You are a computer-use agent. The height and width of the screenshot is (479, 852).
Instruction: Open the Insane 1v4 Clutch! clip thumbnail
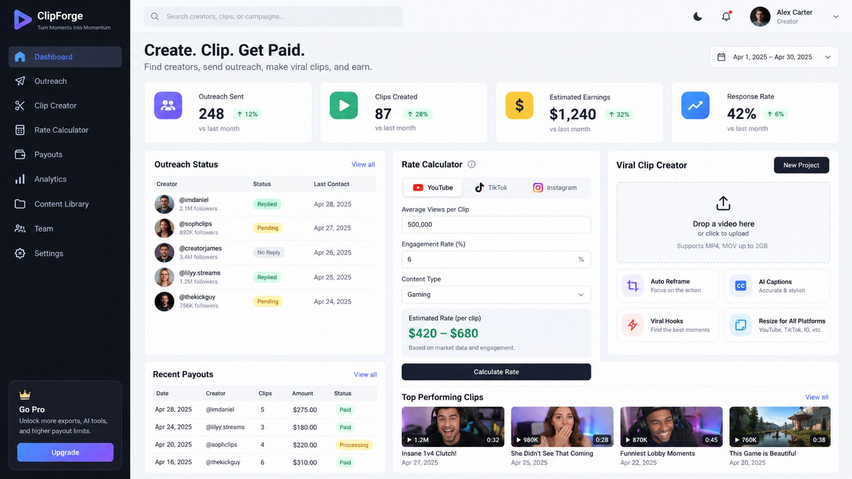click(x=453, y=427)
